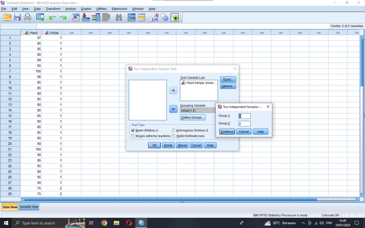The width and height of the screenshot is (365, 228).
Task: Click the Open data document icon
Action: (x=7, y=17)
